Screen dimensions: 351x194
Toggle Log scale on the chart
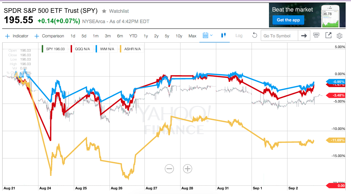pyautogui.click(x=239, y=36)
